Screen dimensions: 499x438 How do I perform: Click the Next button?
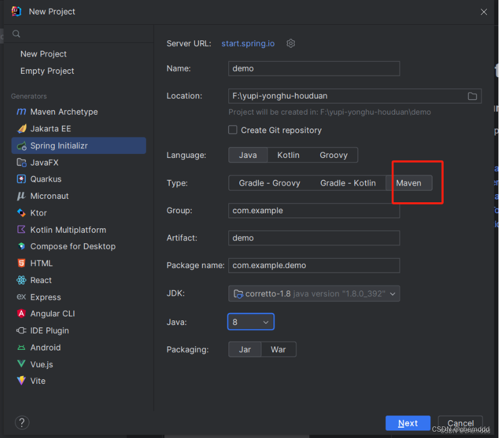click(408, 423)
